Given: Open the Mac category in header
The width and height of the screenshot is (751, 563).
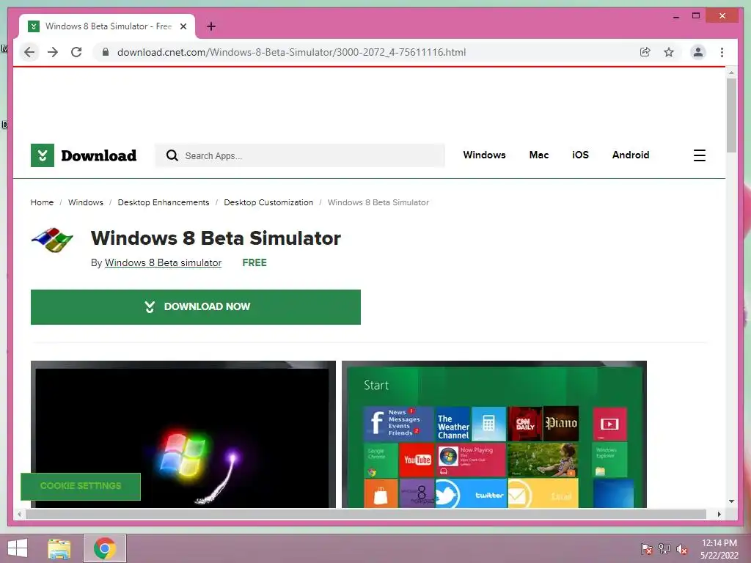Looking at the screenshot, I should [539, 155].
